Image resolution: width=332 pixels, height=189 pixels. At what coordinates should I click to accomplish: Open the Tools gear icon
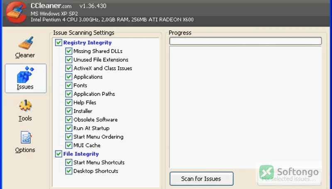[25, 106]
